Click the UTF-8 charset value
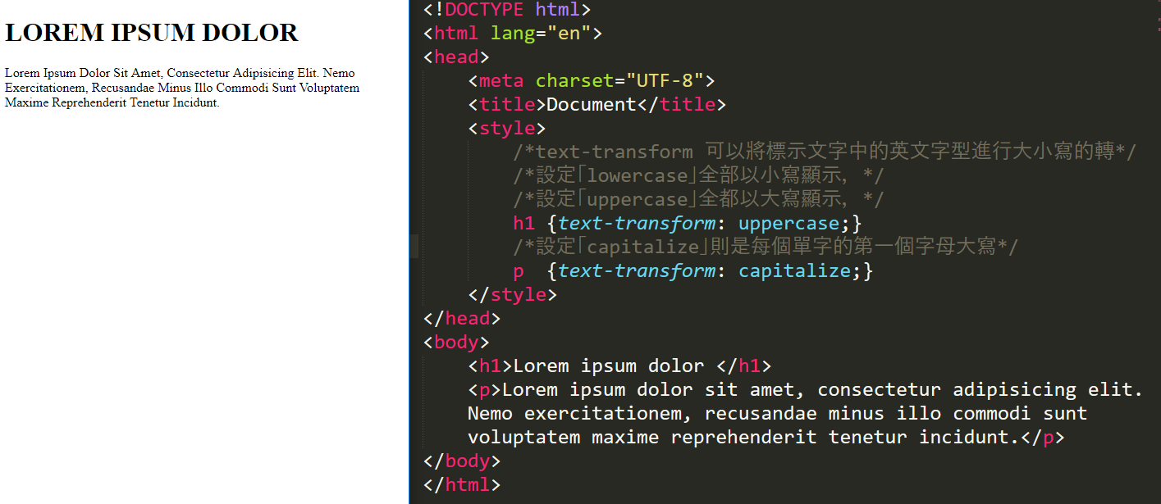Screen dimensions: 1161x504 coord(665,81)
